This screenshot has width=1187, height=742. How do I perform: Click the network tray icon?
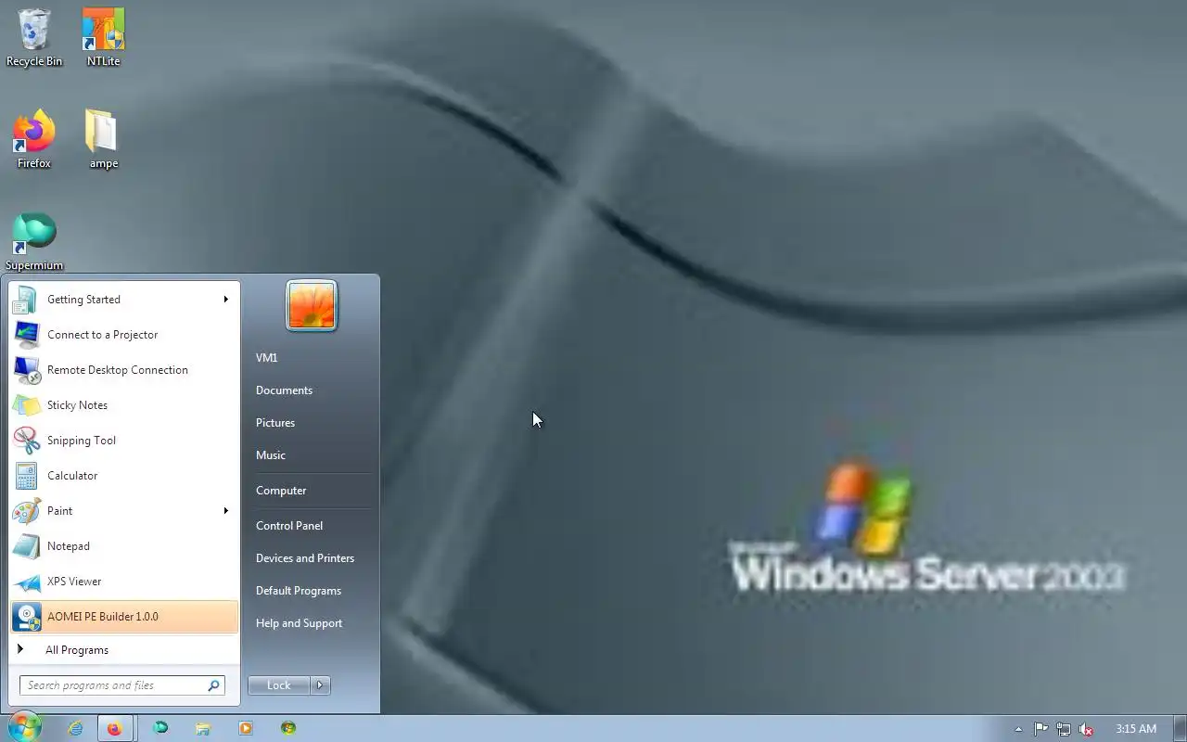point(1064,729)
